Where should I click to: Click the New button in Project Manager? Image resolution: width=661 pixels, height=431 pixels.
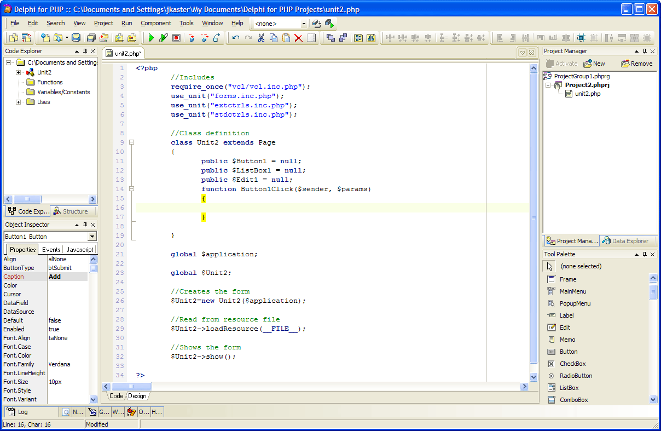[594, 64]
